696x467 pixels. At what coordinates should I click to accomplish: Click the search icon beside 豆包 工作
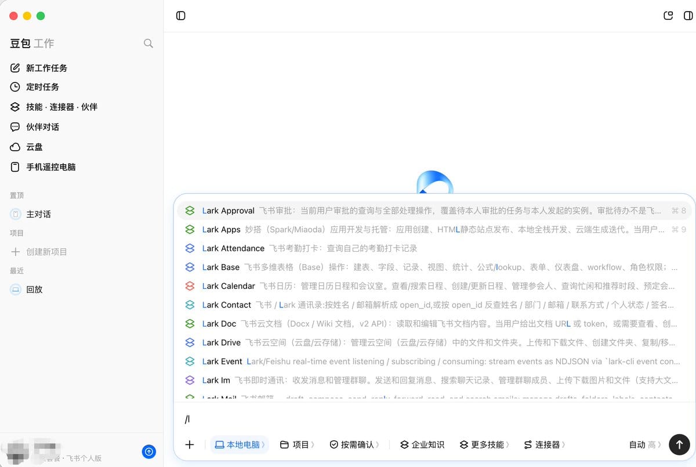[x=148, y=44]
